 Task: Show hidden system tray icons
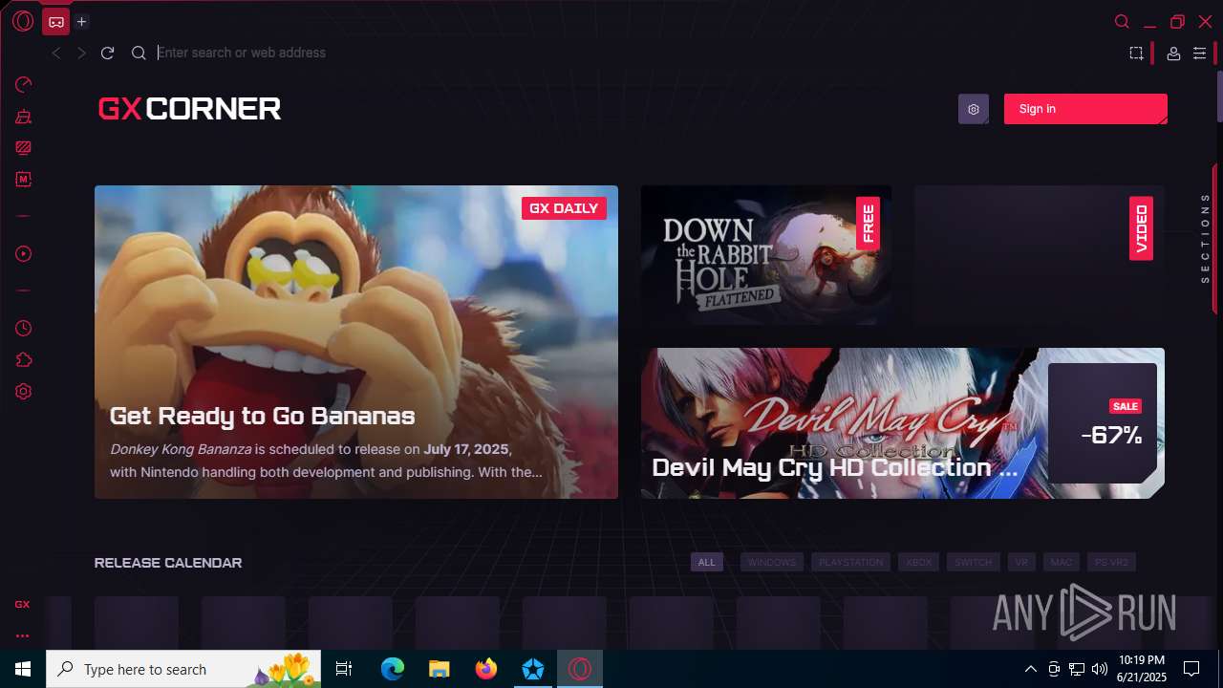pos(1030,669)
